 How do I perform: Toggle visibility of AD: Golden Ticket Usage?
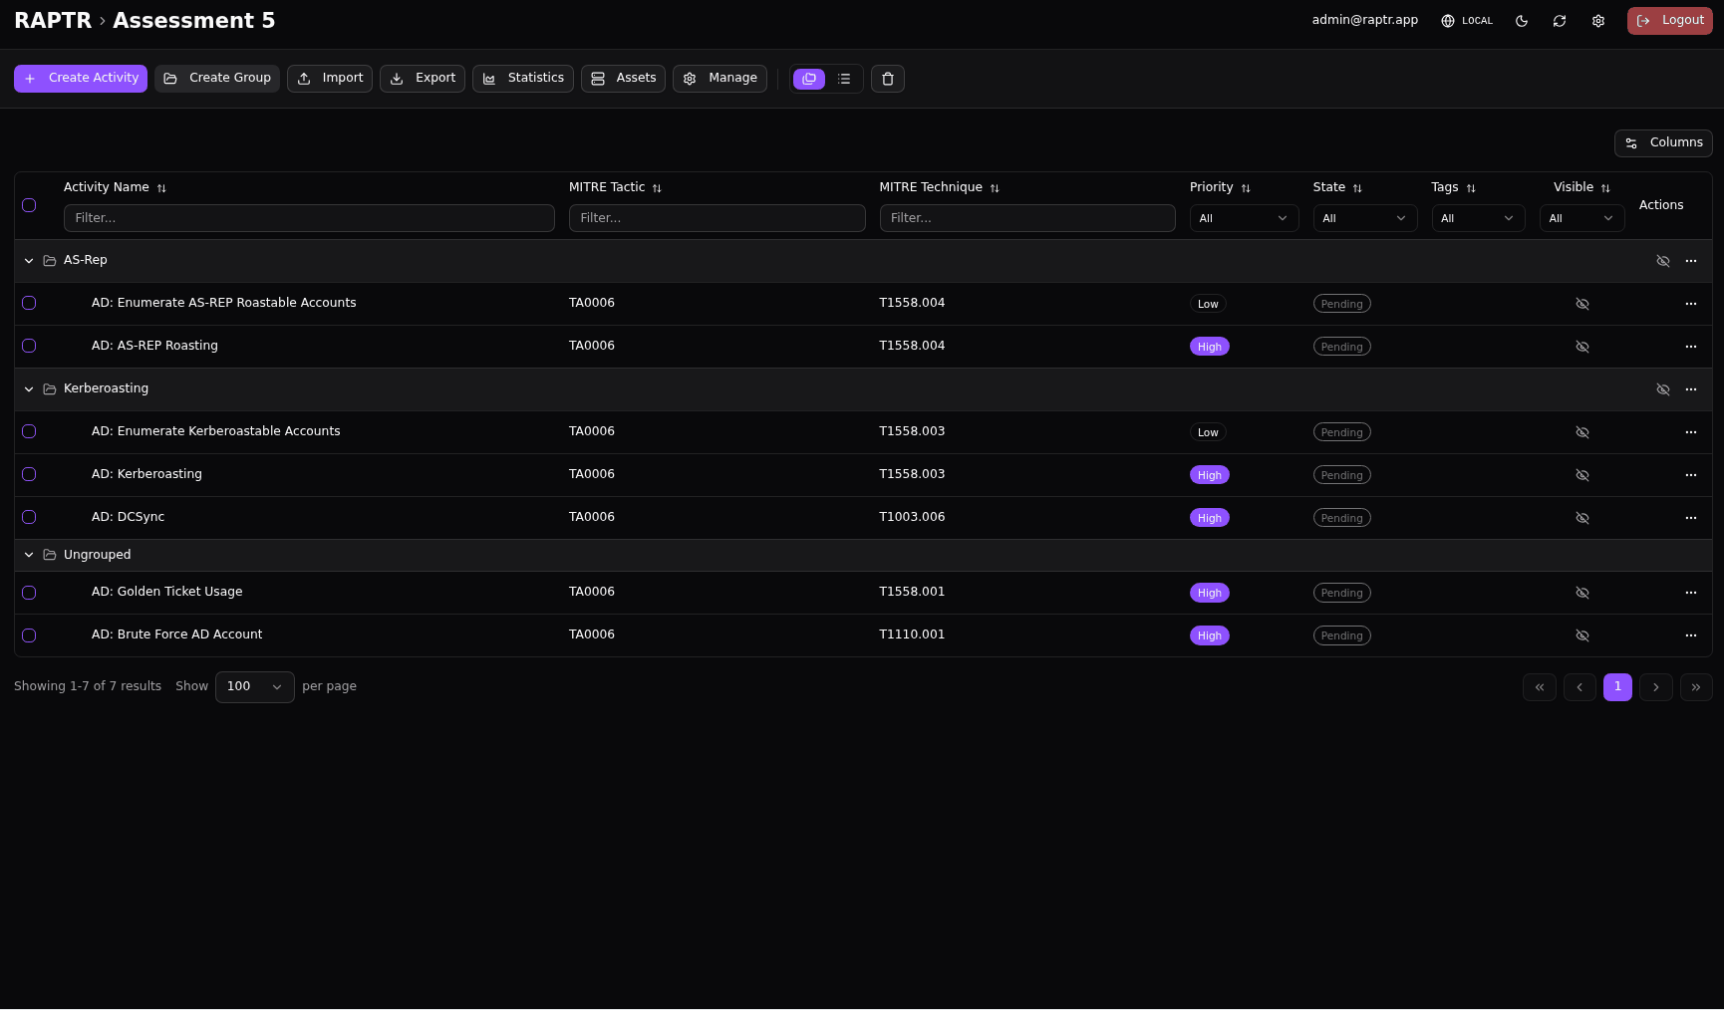pos(1581,593)
